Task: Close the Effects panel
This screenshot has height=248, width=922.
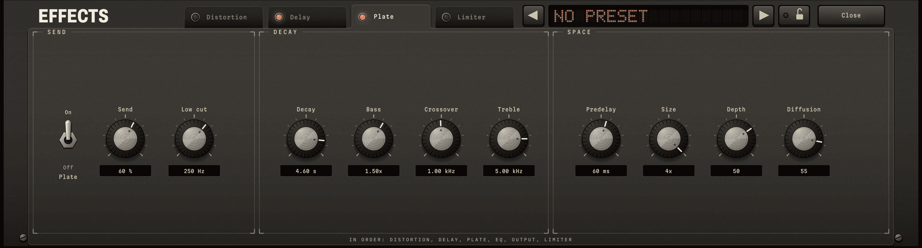Action: point(851,16)
